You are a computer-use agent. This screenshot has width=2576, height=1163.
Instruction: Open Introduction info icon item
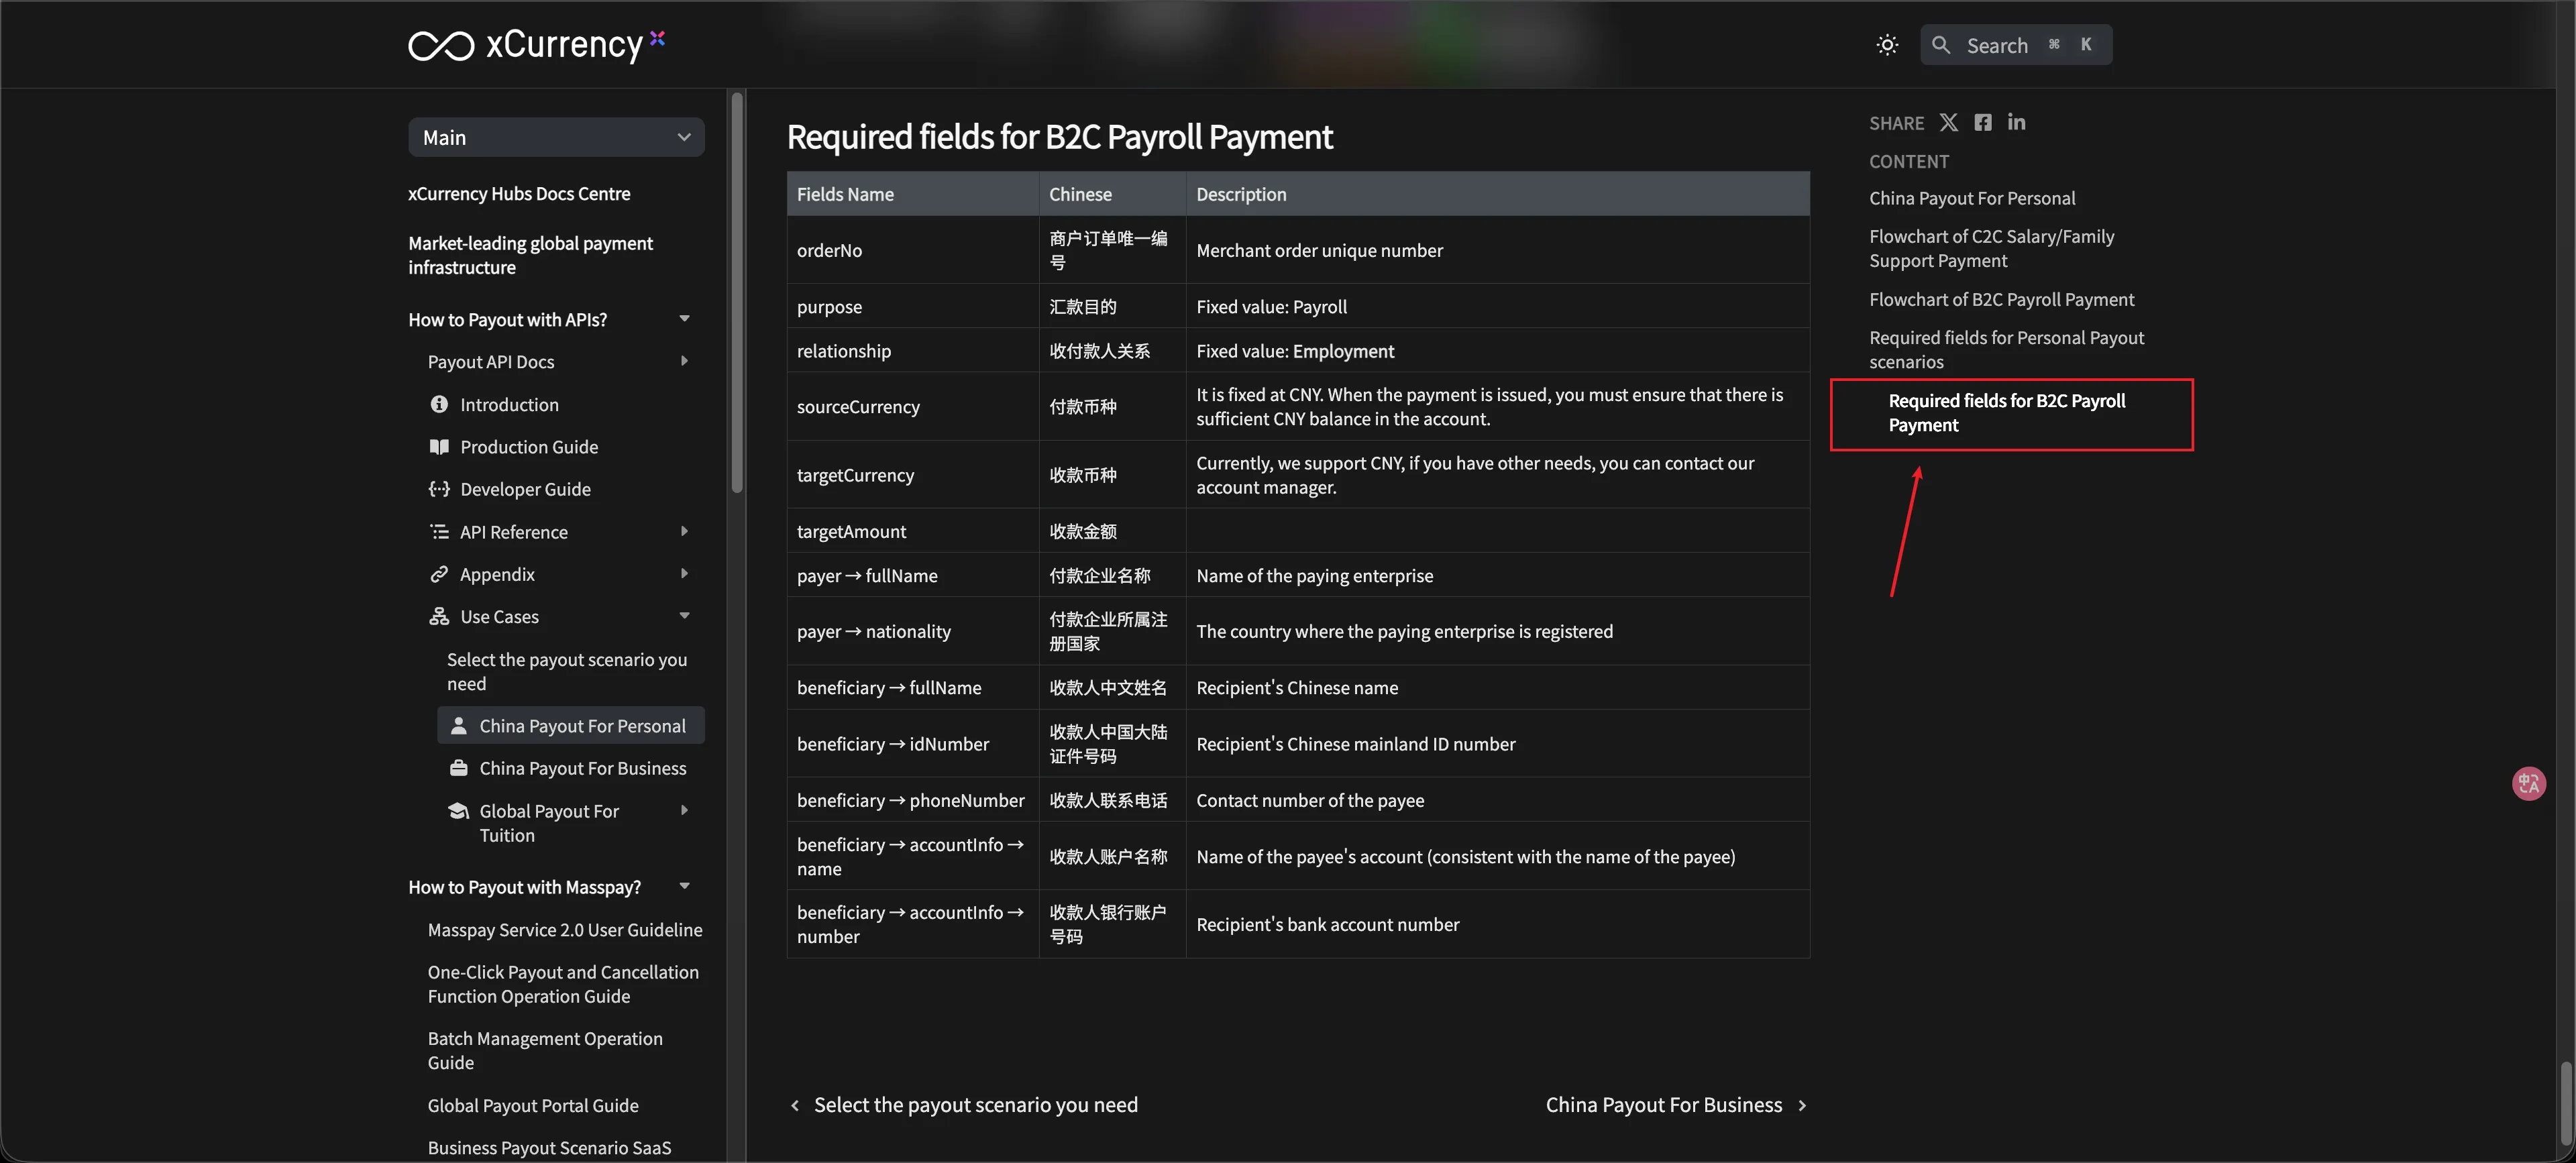click(508, 404)
